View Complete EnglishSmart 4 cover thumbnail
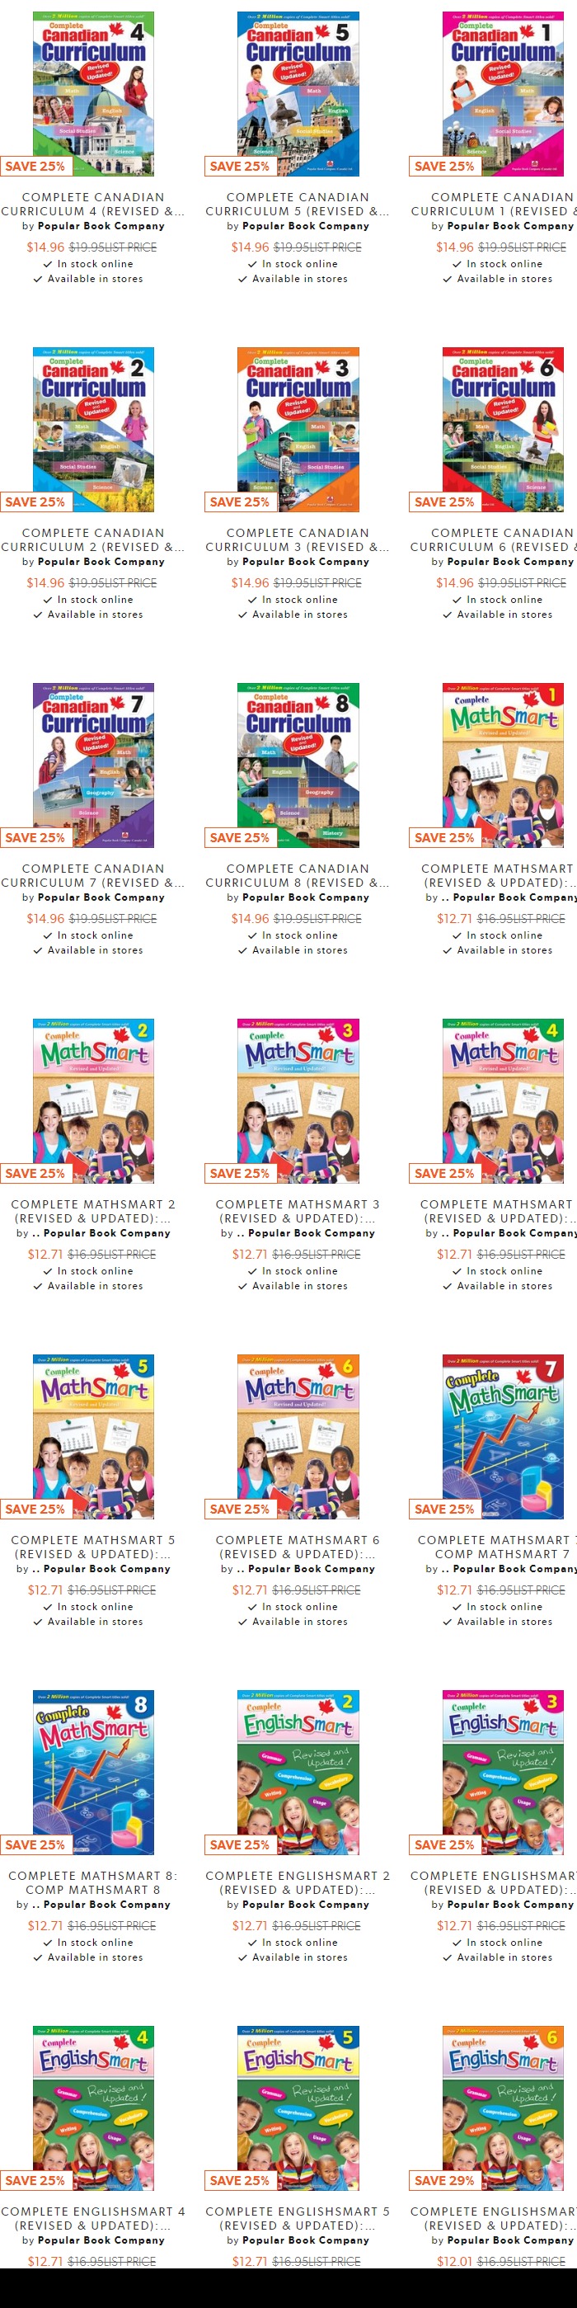This screenshot has width=577, height=2308. (x=93, y=2108)
